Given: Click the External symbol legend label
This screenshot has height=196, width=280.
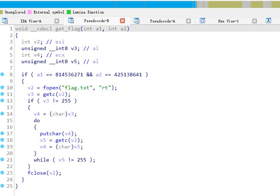Looking at the screenshot, I should click(x=49, y=12).
